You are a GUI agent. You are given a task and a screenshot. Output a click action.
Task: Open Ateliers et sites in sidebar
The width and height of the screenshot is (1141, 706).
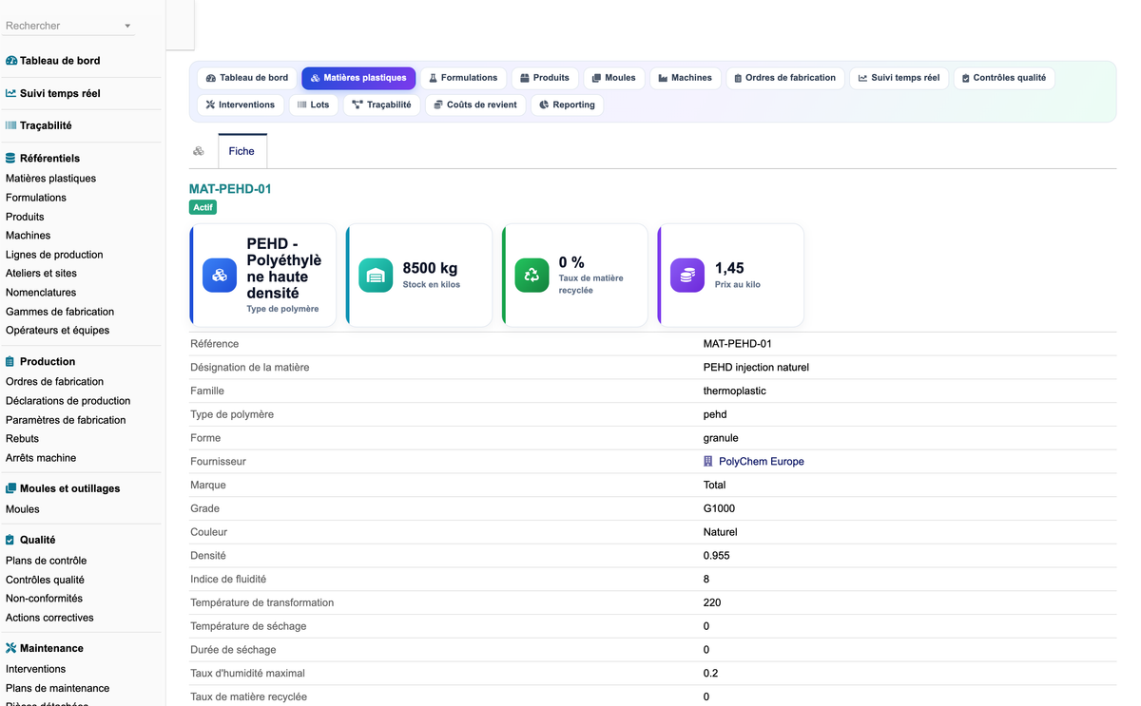[42, 274]
